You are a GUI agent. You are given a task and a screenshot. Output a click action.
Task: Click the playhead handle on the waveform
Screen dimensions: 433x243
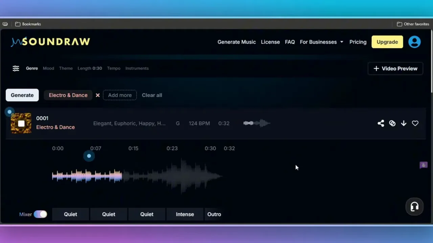pyautogui.click(x=89, y=156)
